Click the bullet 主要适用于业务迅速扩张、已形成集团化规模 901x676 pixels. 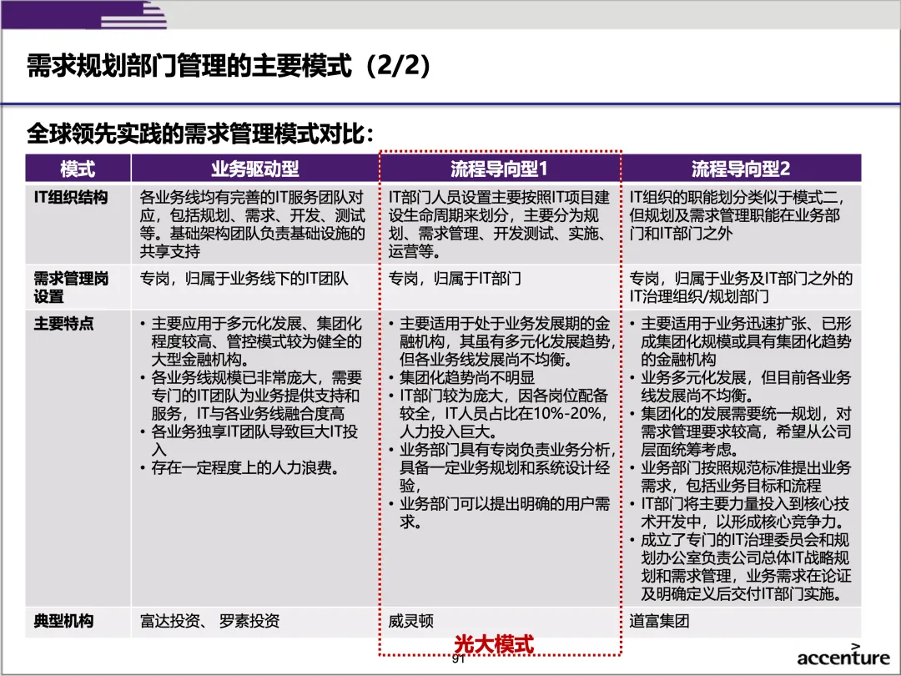(x=740, y=341)
